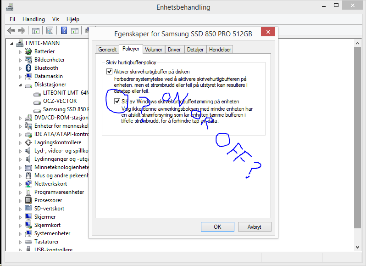This screenshot has height=266, width=366.
Task: Open the Hjelp menu
Action: click(73, 19)
